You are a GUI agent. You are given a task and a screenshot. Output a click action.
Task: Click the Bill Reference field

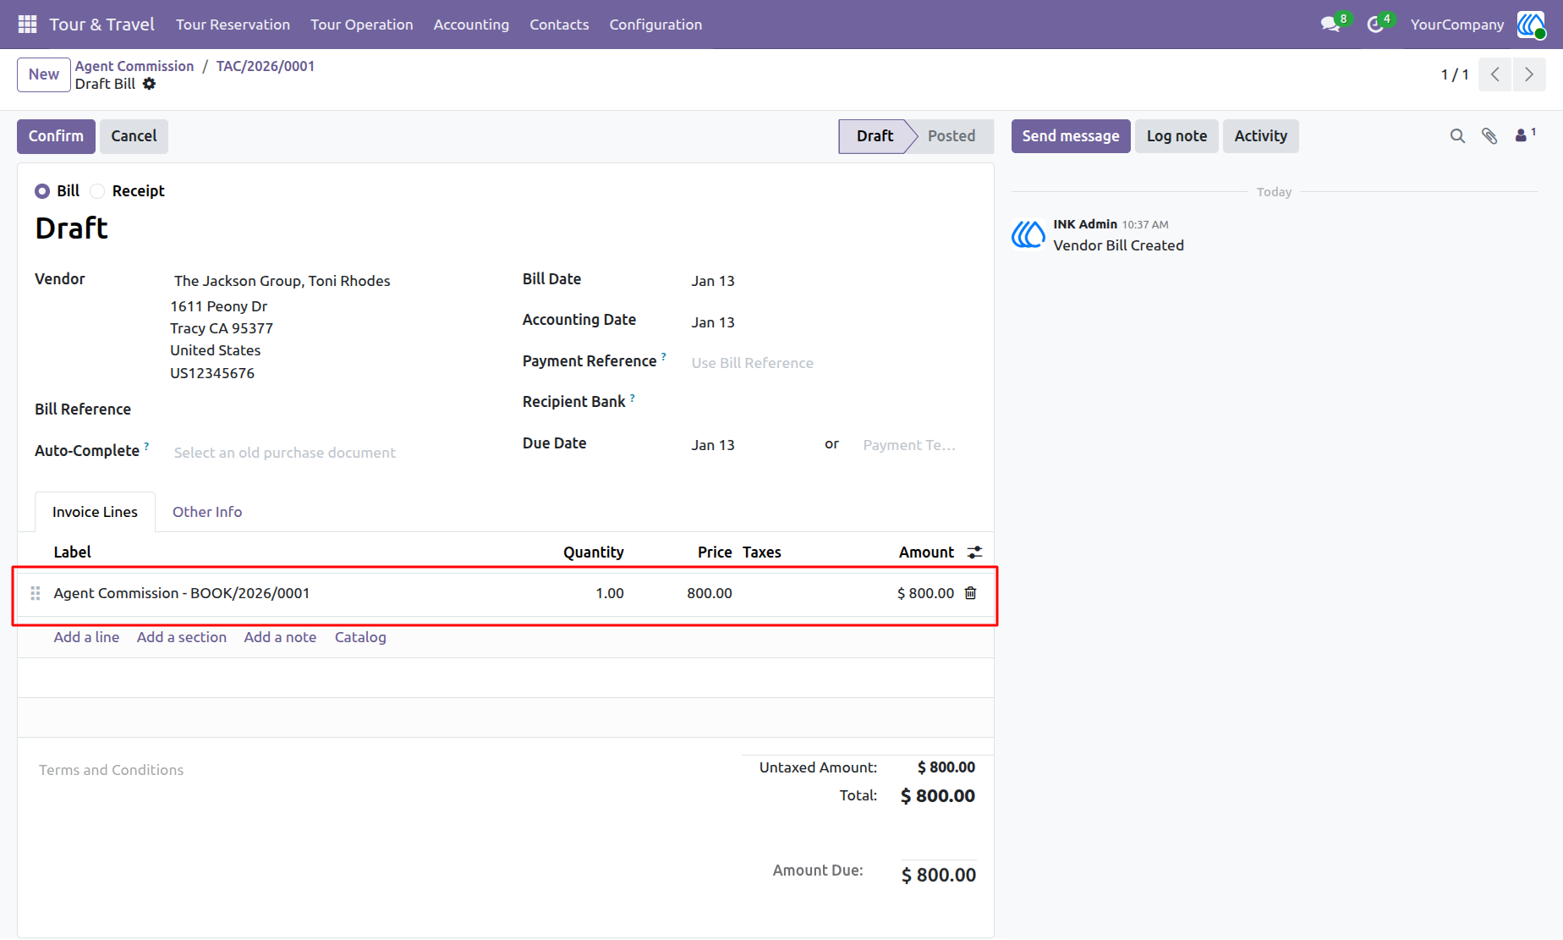click(x=330, y=410)
